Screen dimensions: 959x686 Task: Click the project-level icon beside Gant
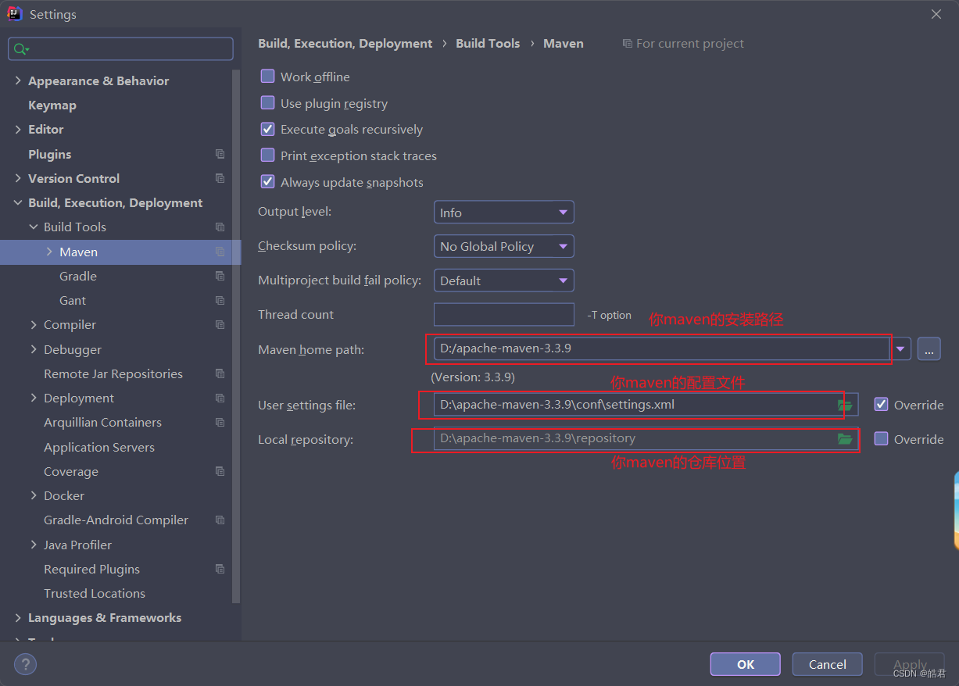tap(220, 301)
